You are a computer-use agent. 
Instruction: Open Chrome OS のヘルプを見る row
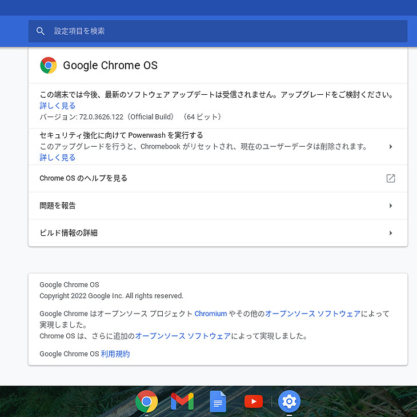[218, 178]
